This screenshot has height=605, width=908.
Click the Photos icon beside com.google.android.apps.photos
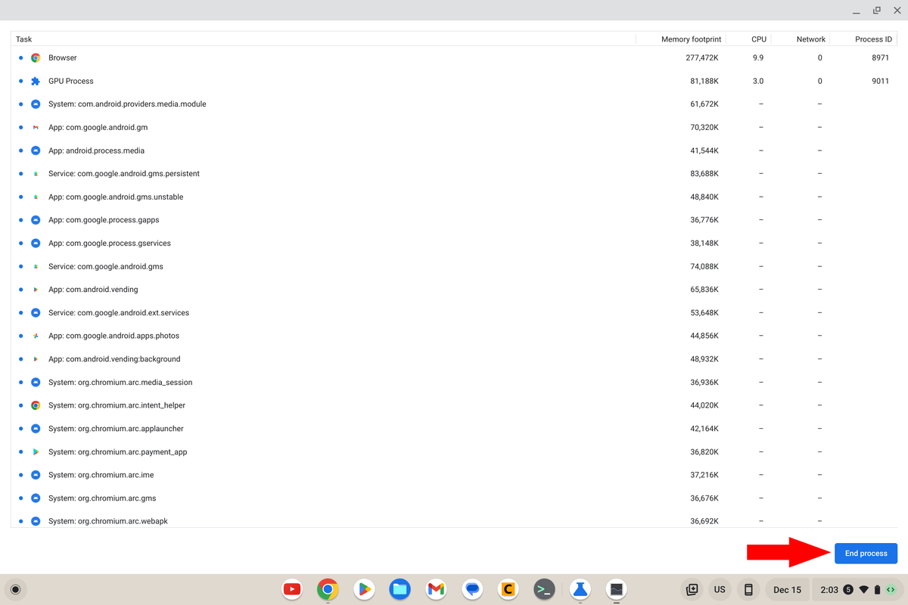click(36, 335)
